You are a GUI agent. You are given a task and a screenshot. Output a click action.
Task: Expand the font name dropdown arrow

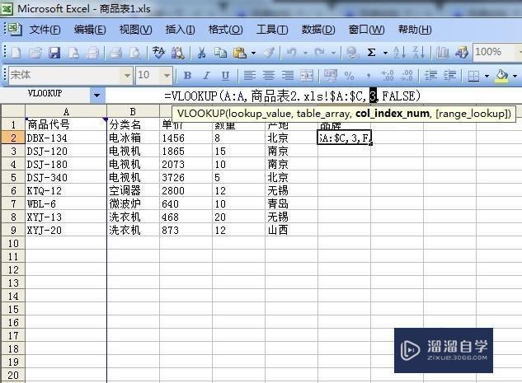pyautogui.click(x=127, y=76)
